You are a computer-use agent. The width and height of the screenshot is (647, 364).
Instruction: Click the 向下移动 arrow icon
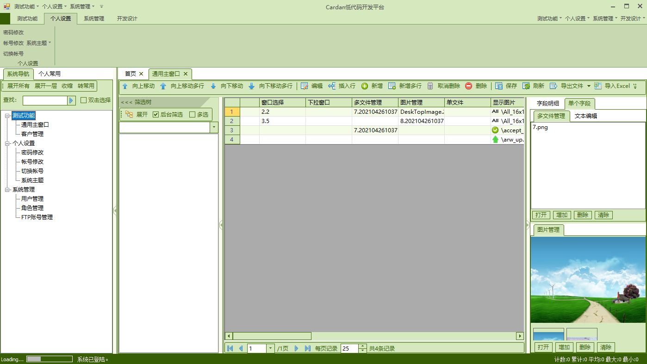pyautogui.click(x=213, y=86)
